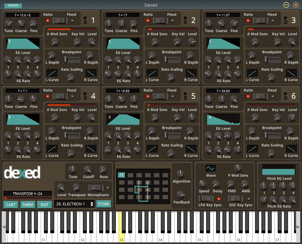
Task: Click operator 1 Breakpoint slider
Action: (x=72, y=59)
